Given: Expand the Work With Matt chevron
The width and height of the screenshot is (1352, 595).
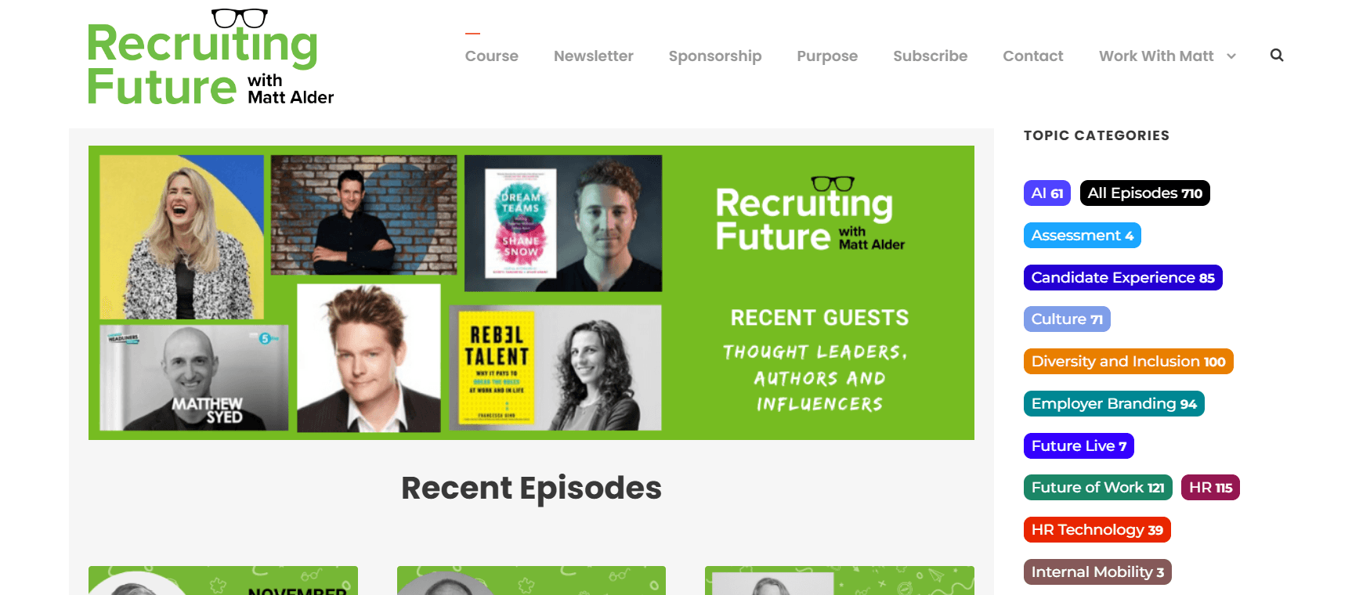Looking at the screenshot, I should (x=1231, y=56).
